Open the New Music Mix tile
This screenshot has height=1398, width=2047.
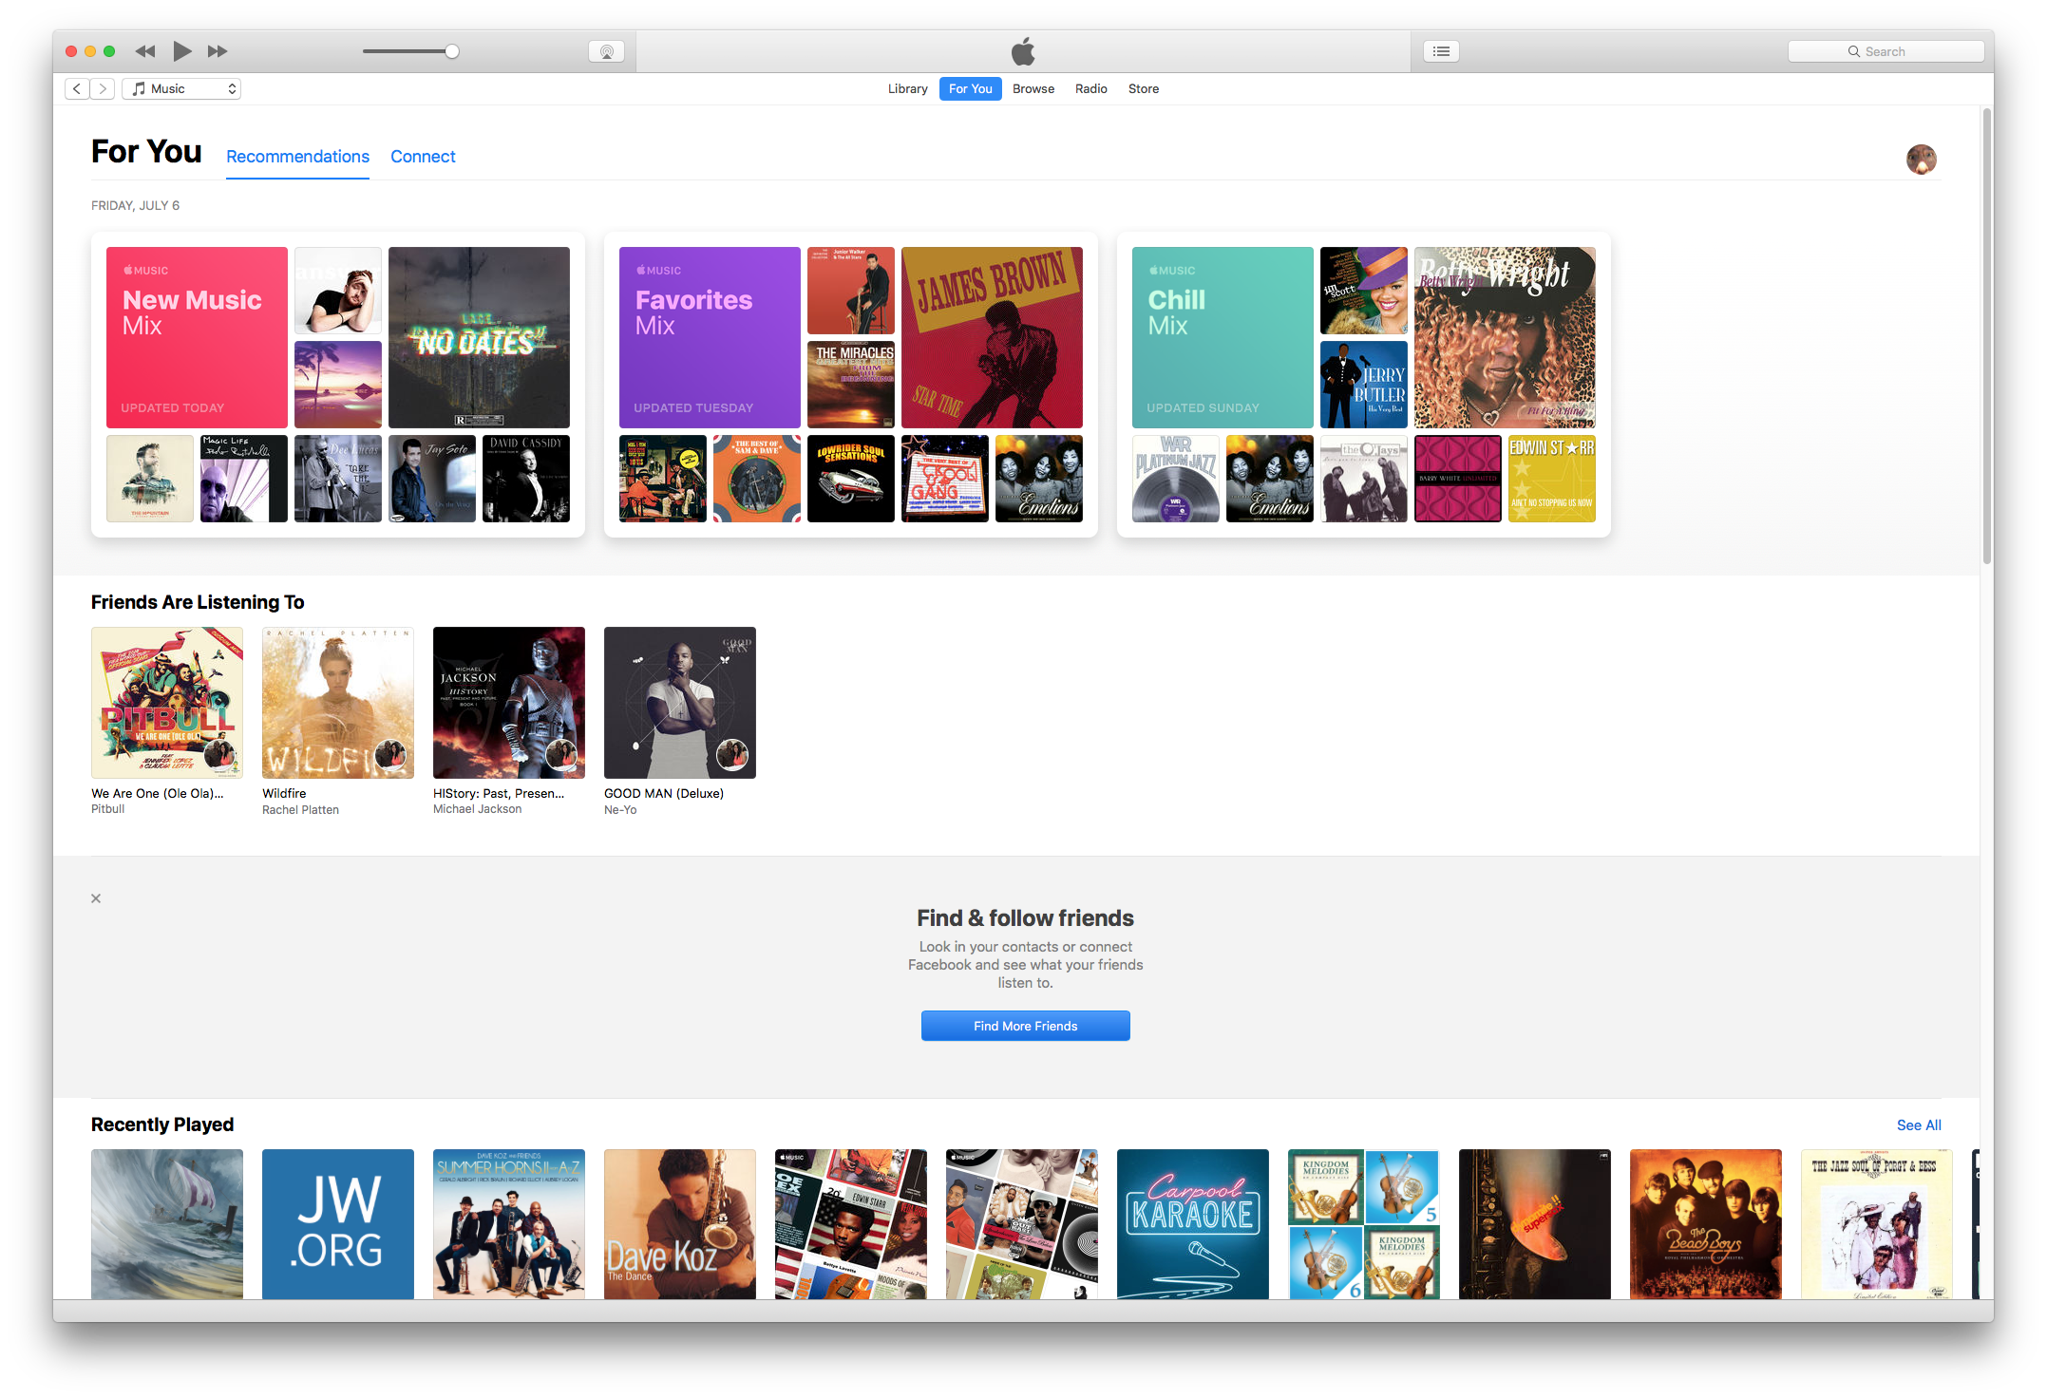(x=197, y=337)
